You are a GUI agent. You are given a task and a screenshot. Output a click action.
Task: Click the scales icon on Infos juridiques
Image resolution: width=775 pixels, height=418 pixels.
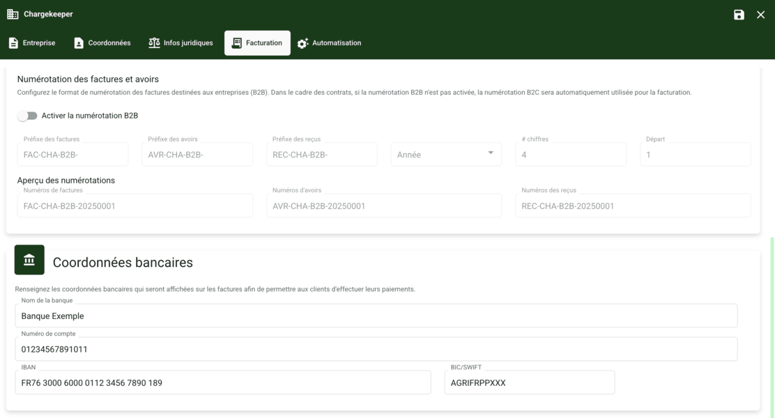(x=155, y=42)
